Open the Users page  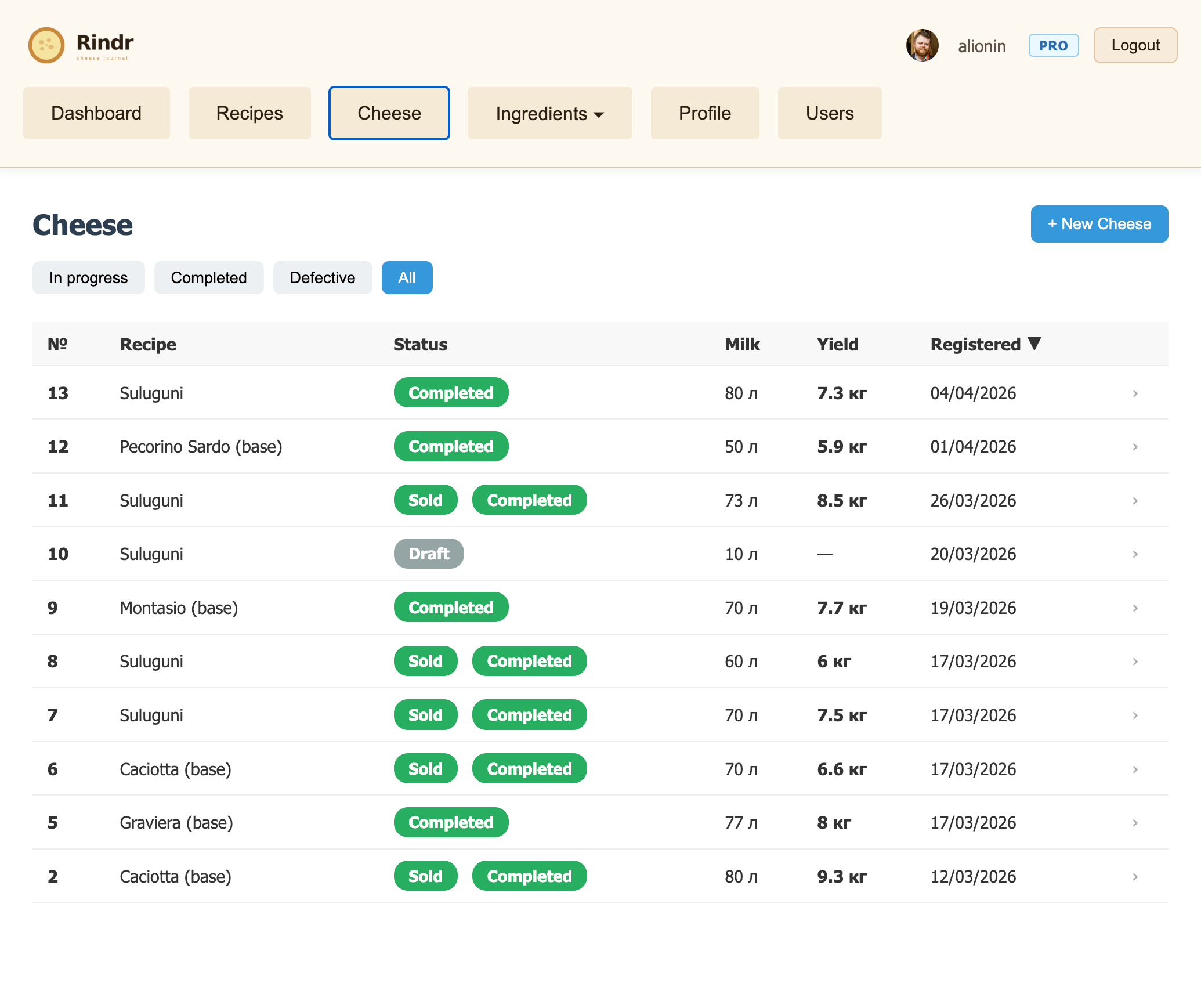point(829,113)
